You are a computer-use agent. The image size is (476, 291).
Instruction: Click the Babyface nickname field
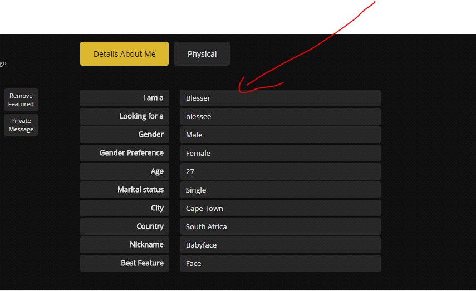pyautogui.click(x=280, y=245)
